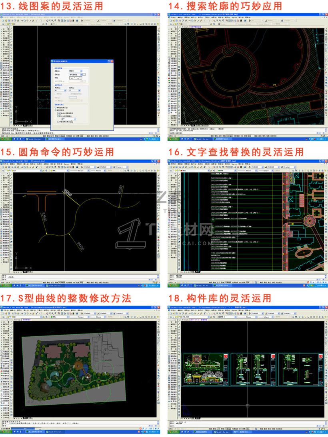Open the hatch angle dropdown showing 45

click(60, 90)
